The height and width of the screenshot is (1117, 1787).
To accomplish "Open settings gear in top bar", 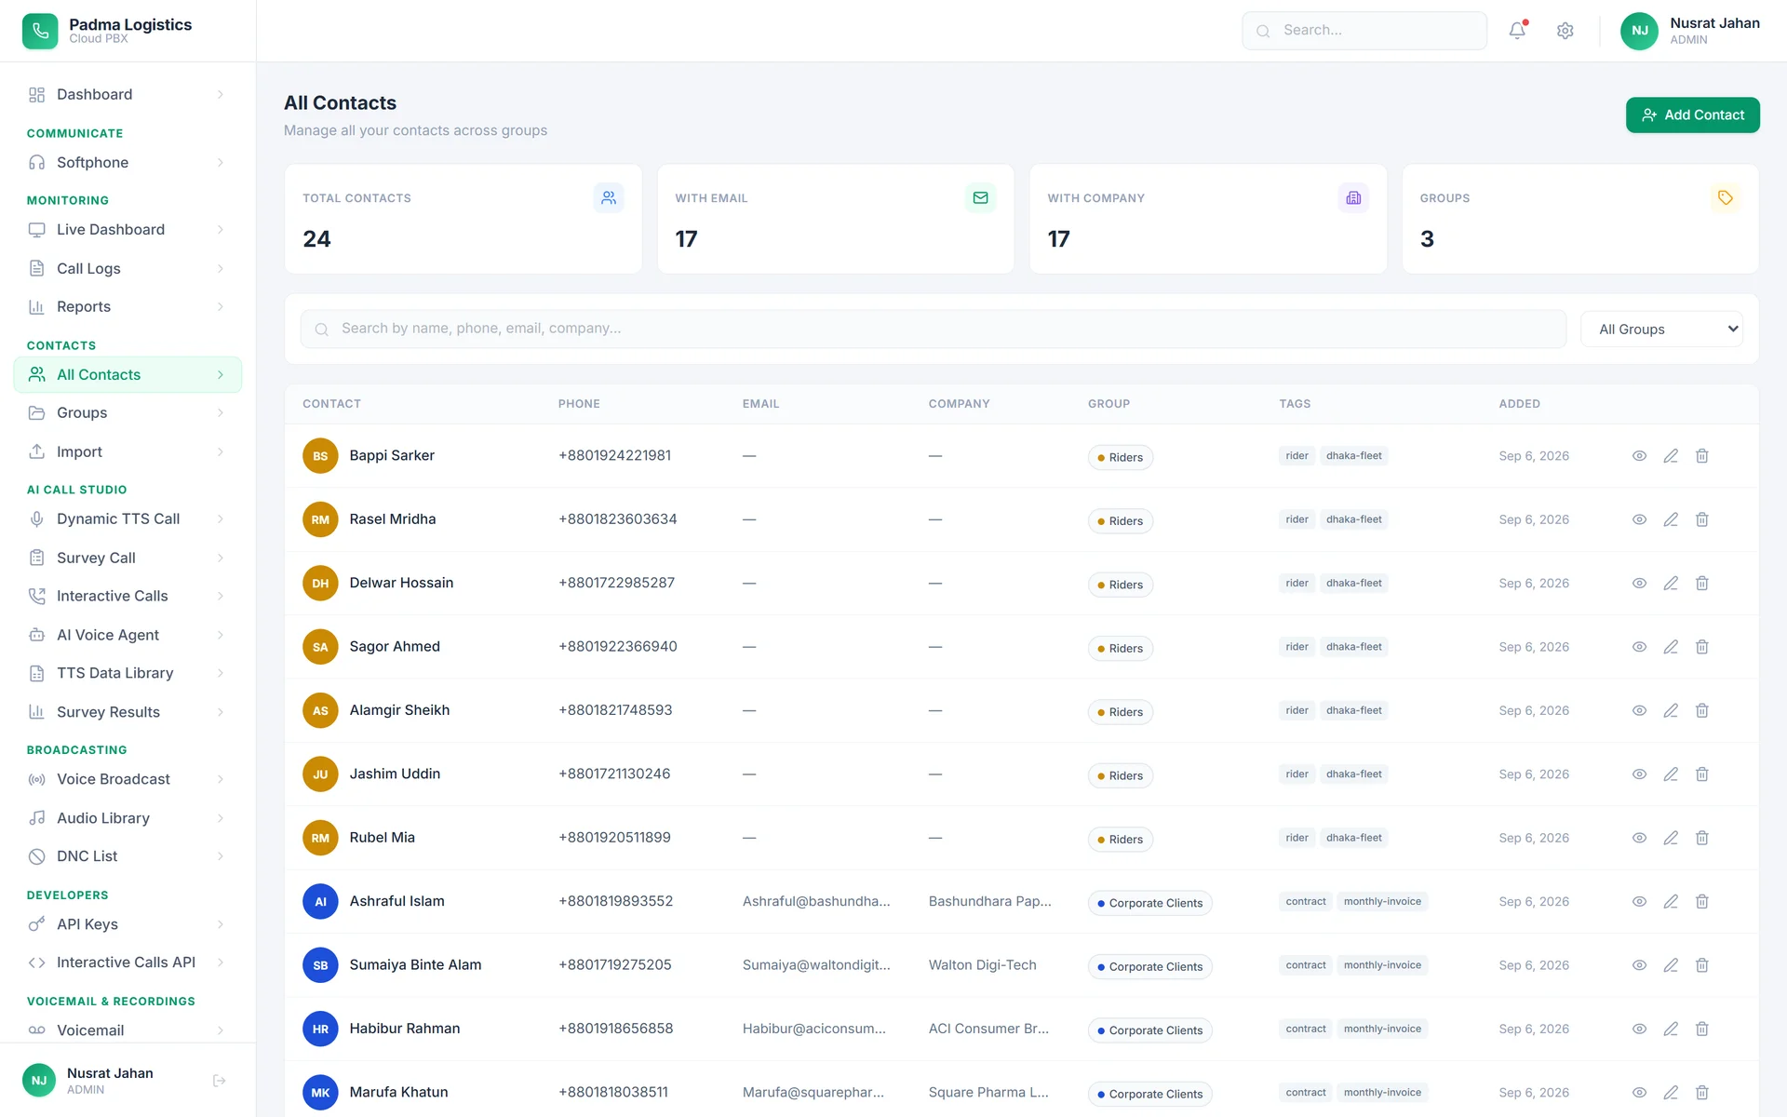I will 1565,31.
